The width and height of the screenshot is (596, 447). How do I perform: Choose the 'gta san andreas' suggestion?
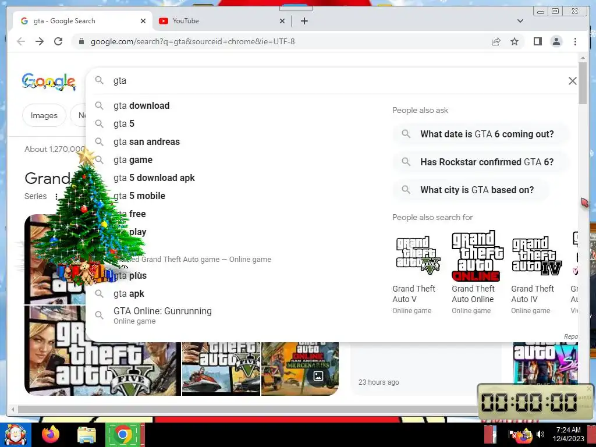point(147,142)
